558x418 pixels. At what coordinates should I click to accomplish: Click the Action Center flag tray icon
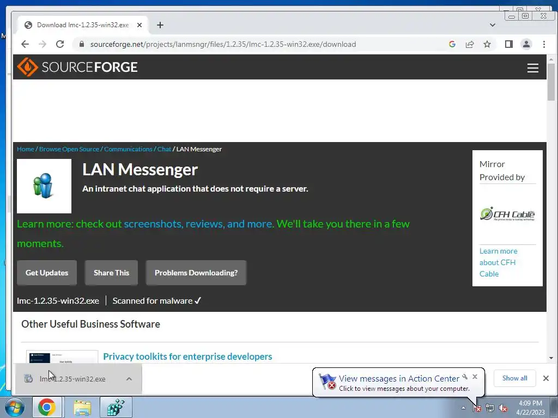(477, 408)
